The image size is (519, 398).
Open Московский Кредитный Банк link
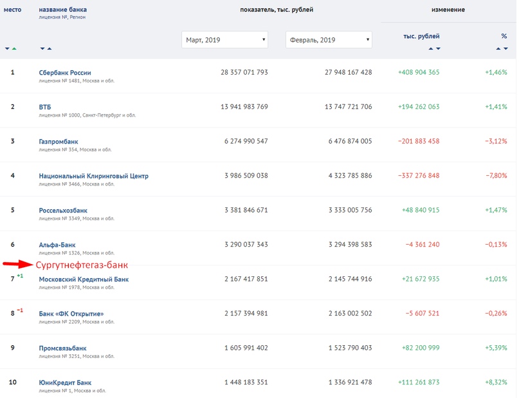click(x=84, y=280)
